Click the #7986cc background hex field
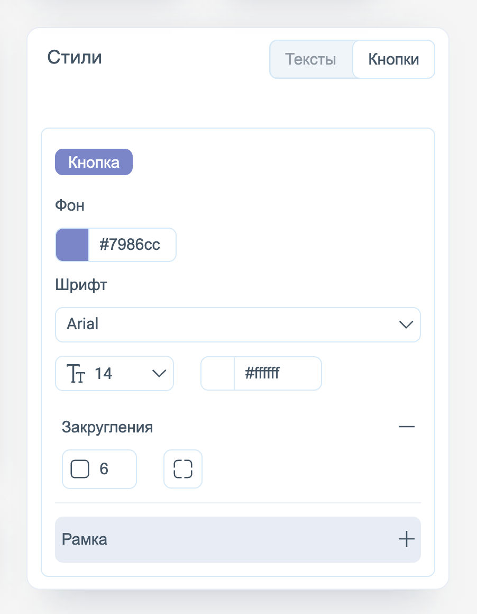Image resolution: width=477 pixels, height=614 pixels. point(131,245)
